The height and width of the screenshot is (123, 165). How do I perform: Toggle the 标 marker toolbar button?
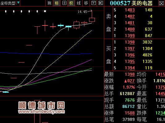point(57,3)
